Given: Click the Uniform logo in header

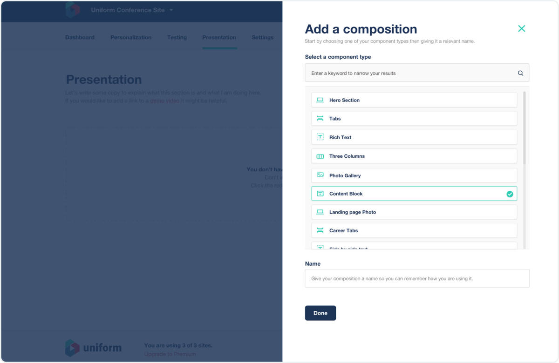Looking at the screenshot, I should [x=73, y=10].
